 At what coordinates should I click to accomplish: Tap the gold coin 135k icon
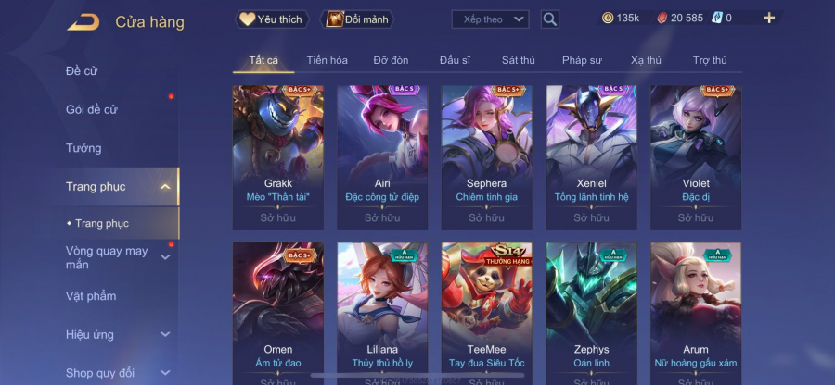pyautogui.click(x=608, y=19)
